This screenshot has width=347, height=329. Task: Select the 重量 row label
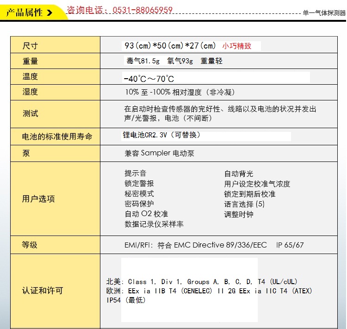pyautogui.click(x=30, y=61)
